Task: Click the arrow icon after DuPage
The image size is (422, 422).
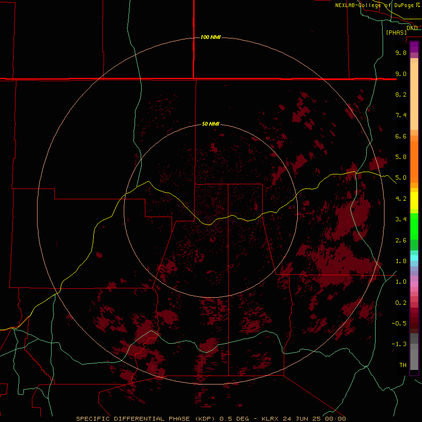Action: pos(418,5)
